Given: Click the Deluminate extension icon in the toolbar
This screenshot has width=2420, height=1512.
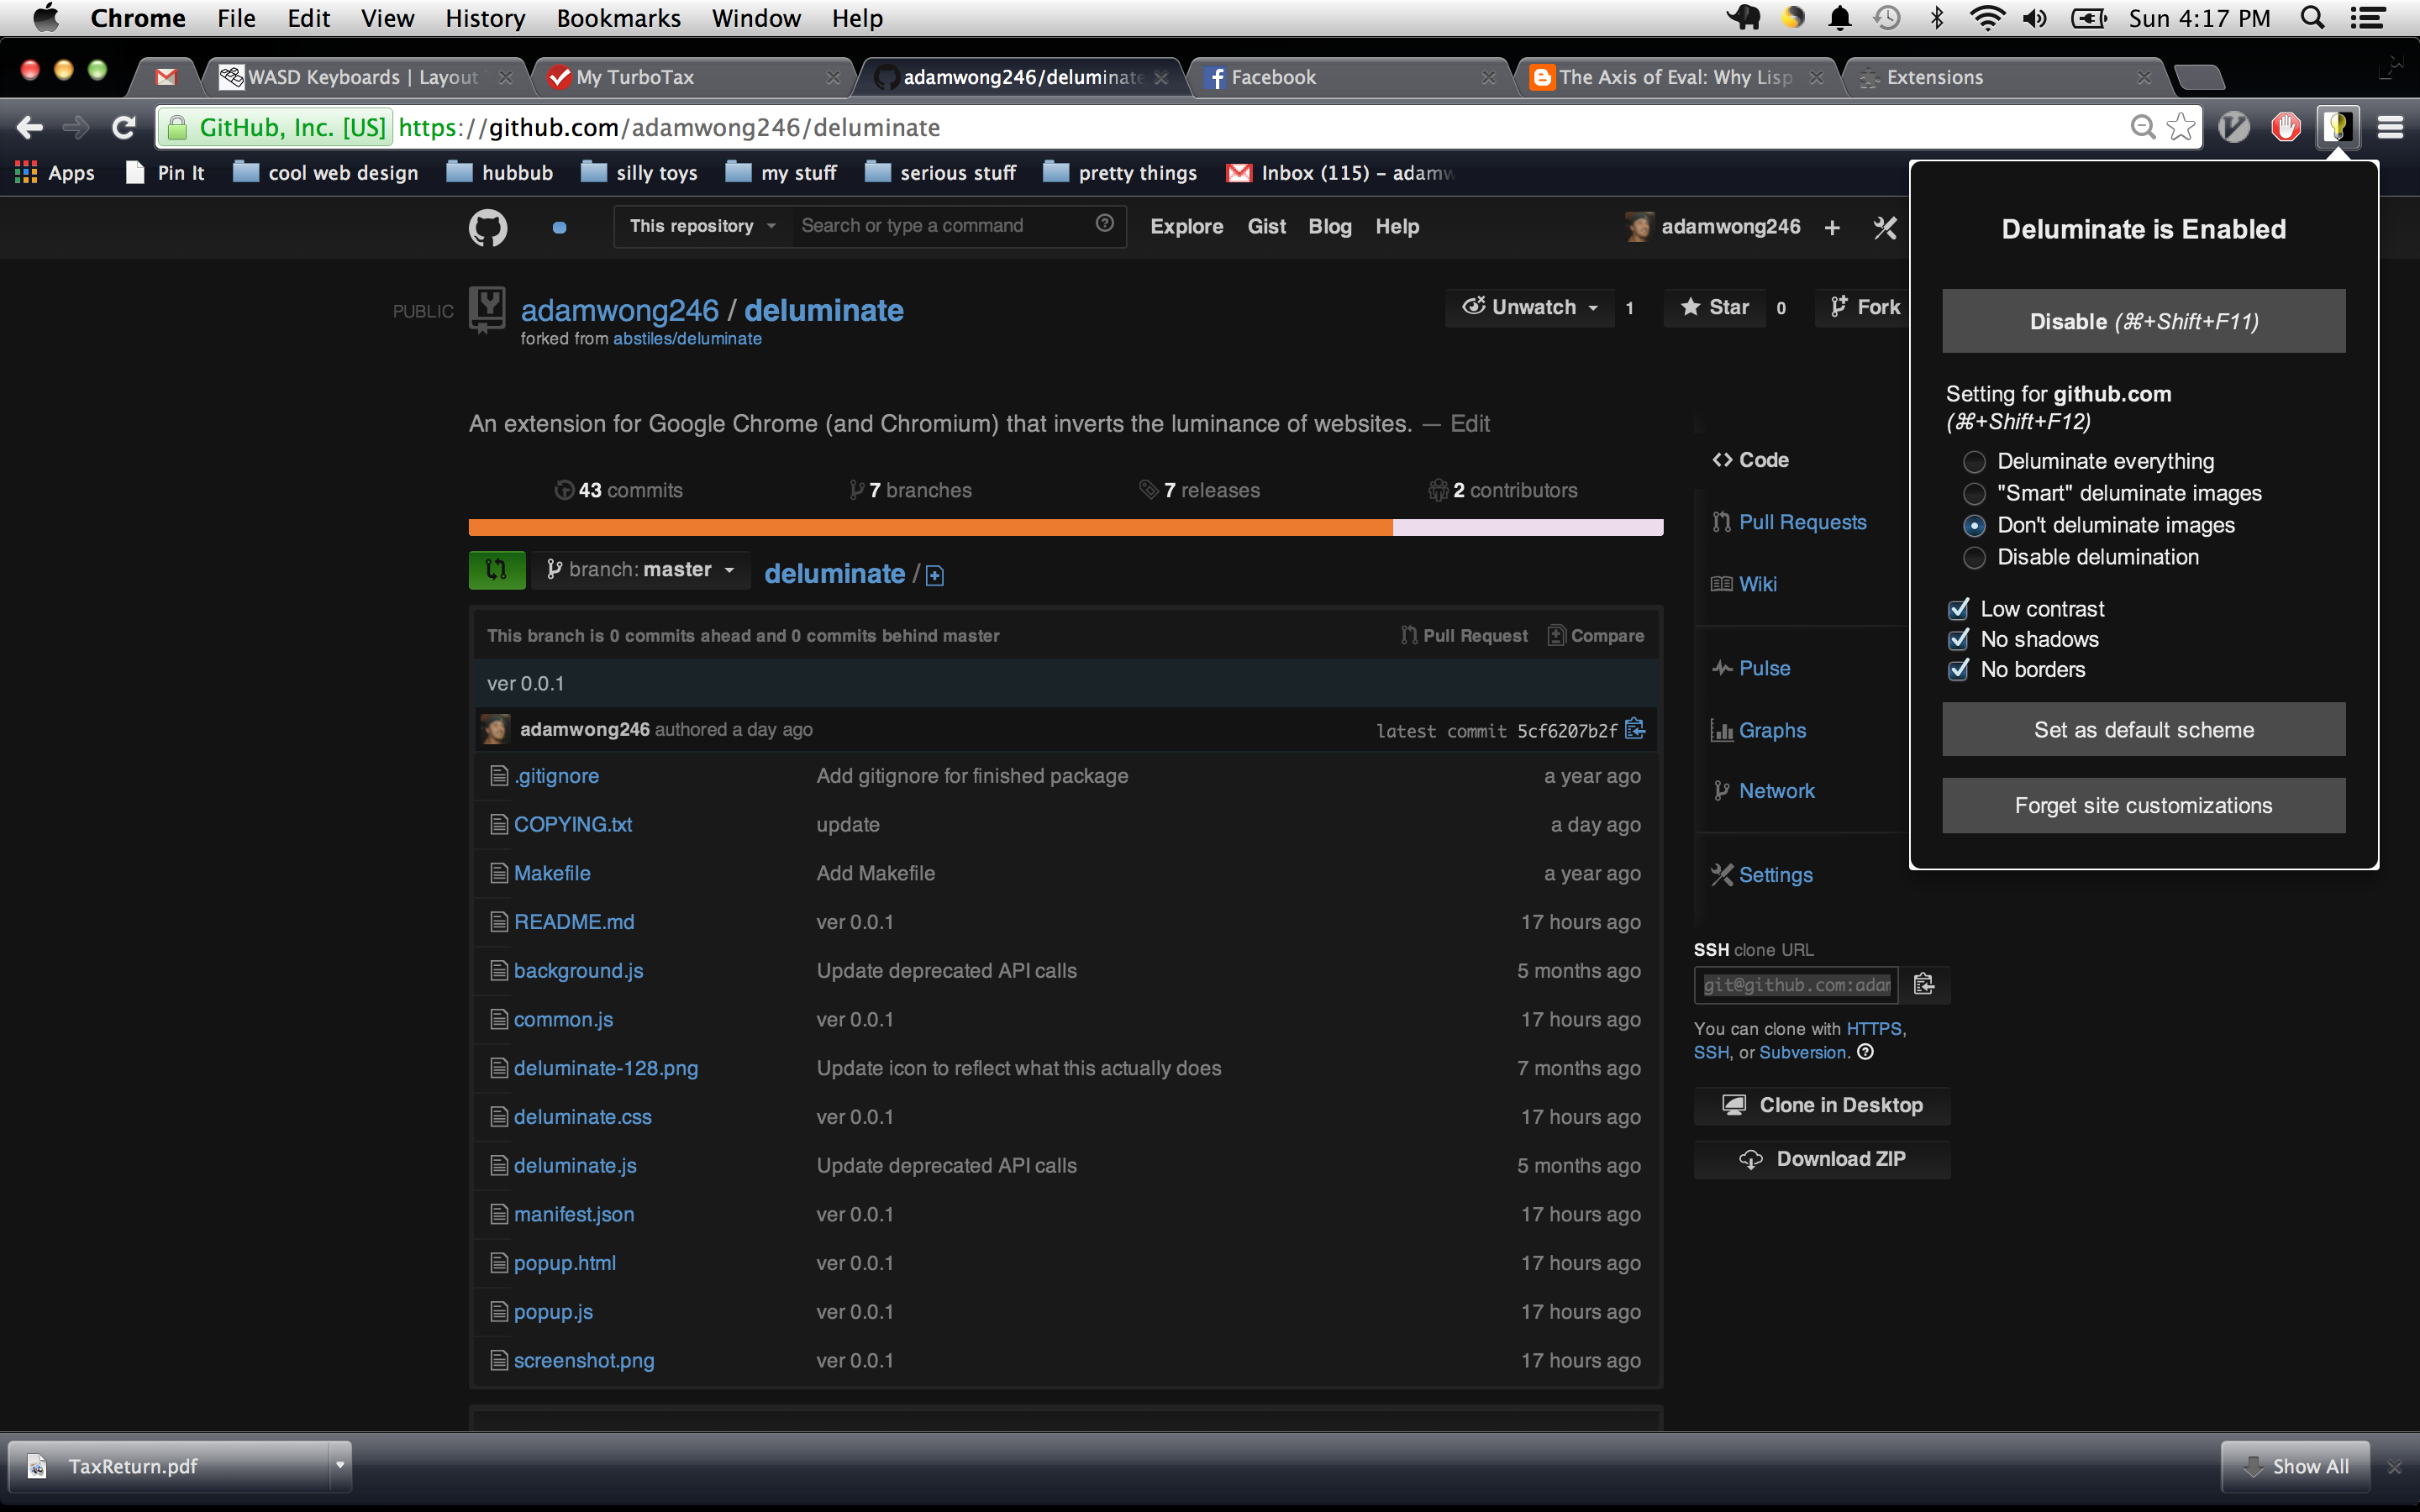Looking at the screenshot, I should [x=2337, y=127].
